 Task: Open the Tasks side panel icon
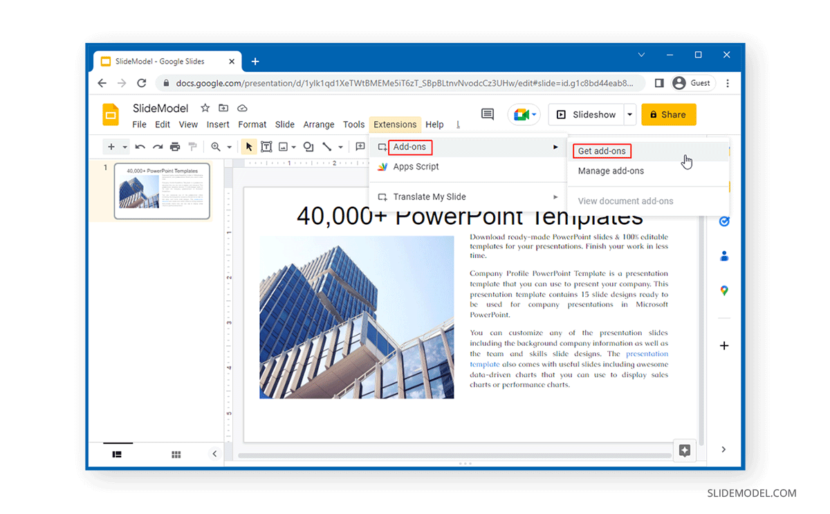pos(724,221)
